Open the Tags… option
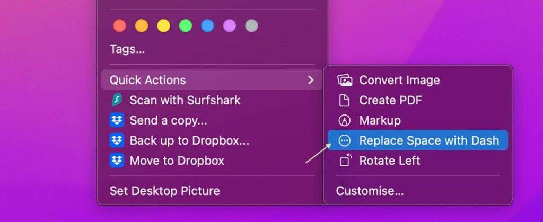543x222 pixels. click(127, 49)
